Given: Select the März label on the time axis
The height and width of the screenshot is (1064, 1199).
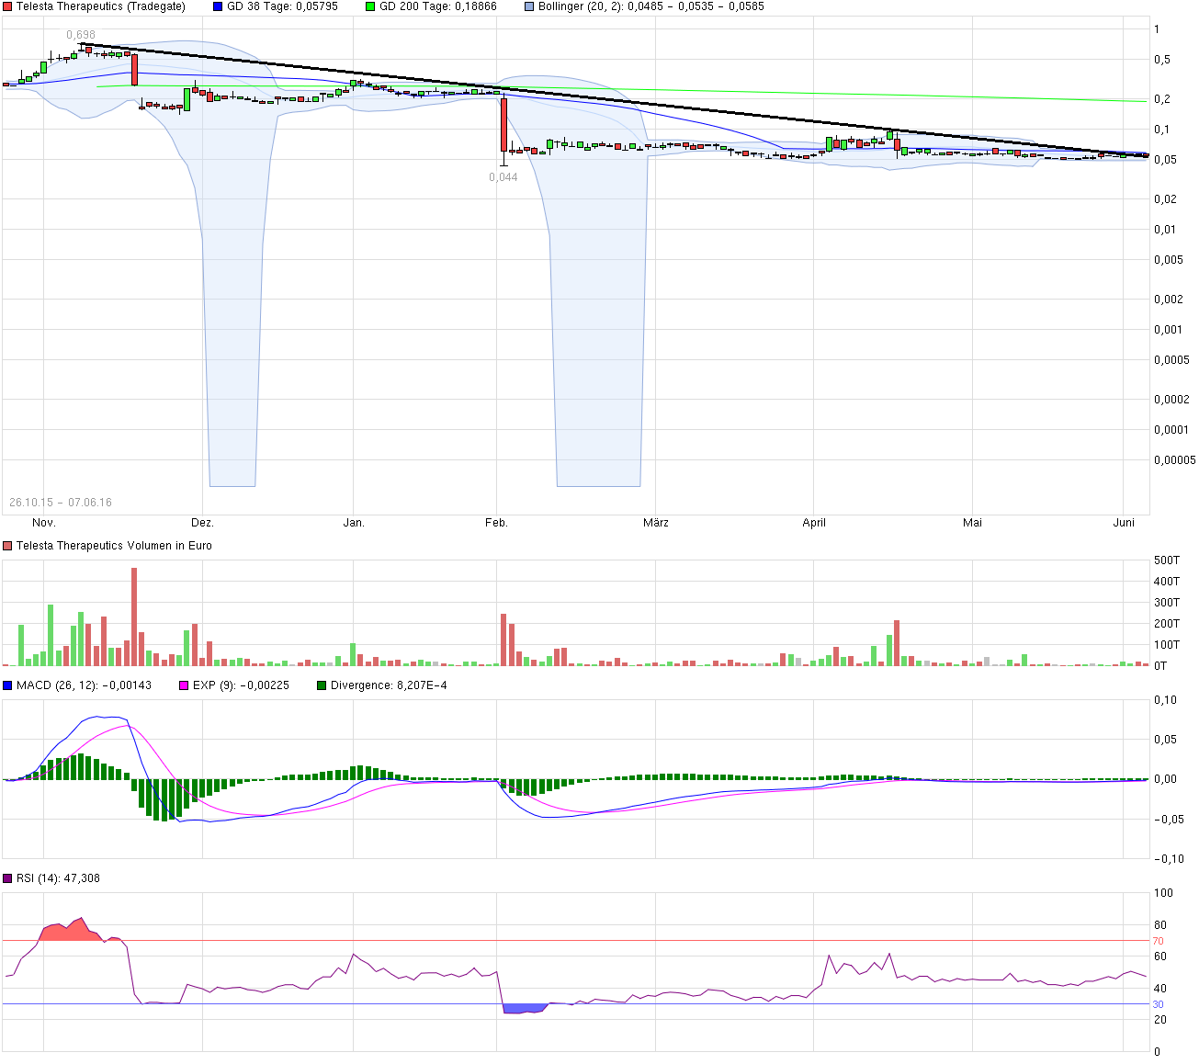Looking at the screenshot, I should click(x=654, y=522).
